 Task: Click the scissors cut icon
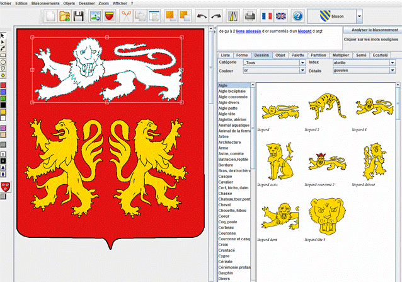pos(125,15)
